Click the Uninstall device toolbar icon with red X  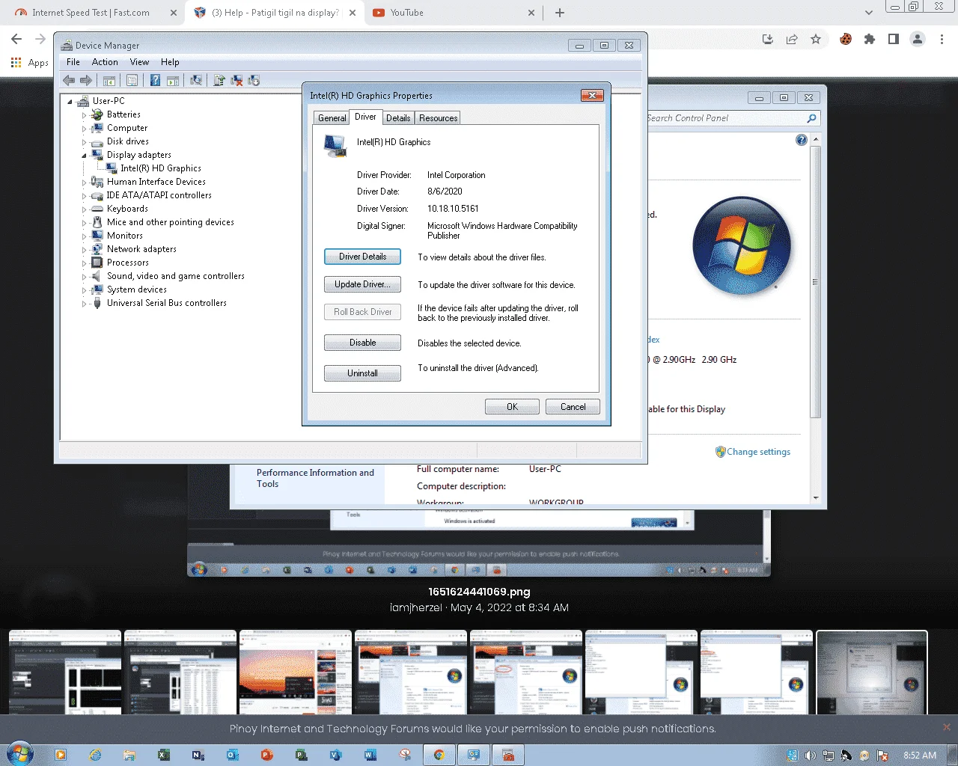[237, 81]
